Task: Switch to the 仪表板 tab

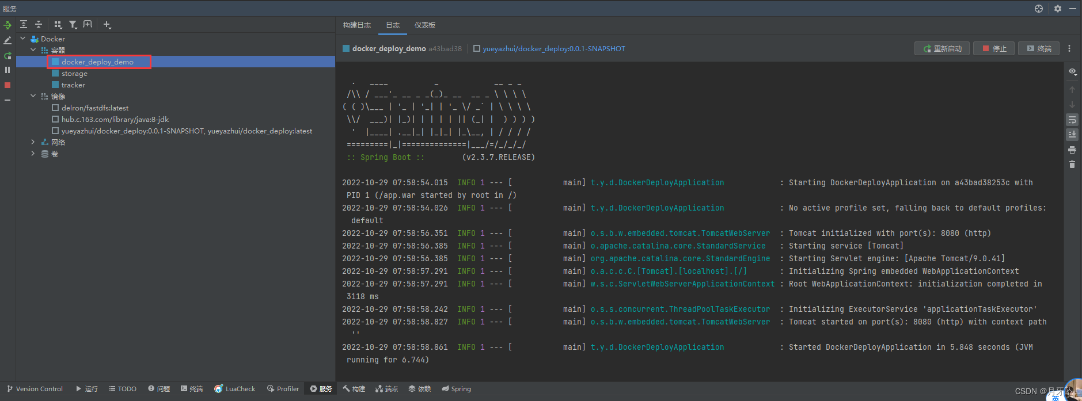Action: pyautogui.click(x=425, y=25)
